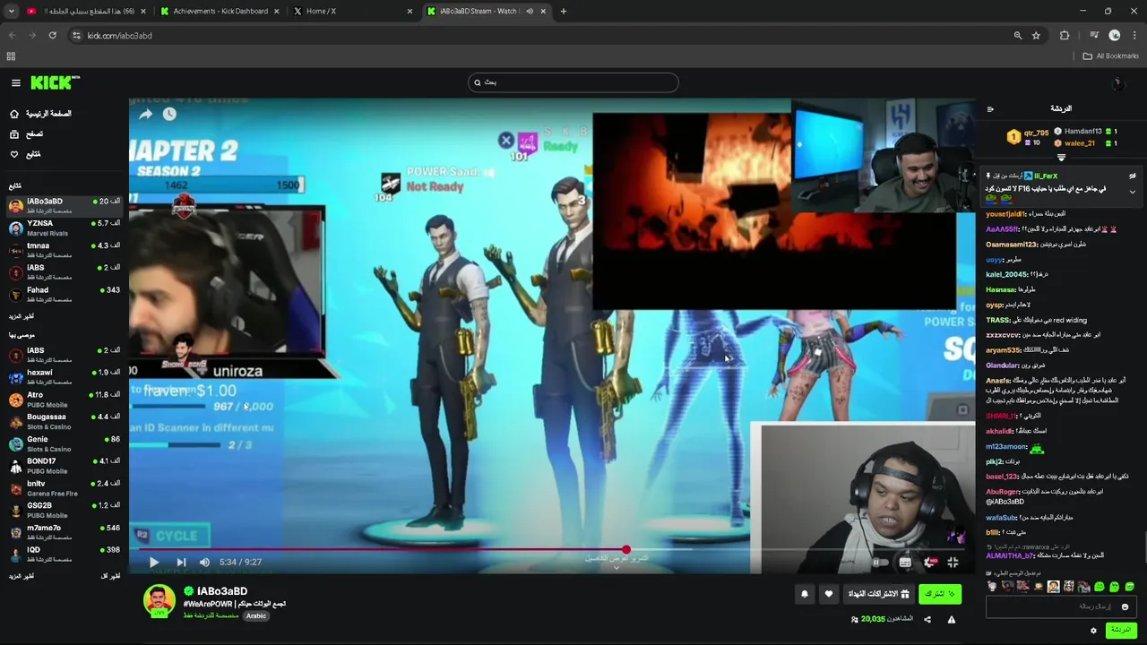Toggle subtitles in video player
The width and height of the screenshot is (1147, 645).
coord(905,563)
